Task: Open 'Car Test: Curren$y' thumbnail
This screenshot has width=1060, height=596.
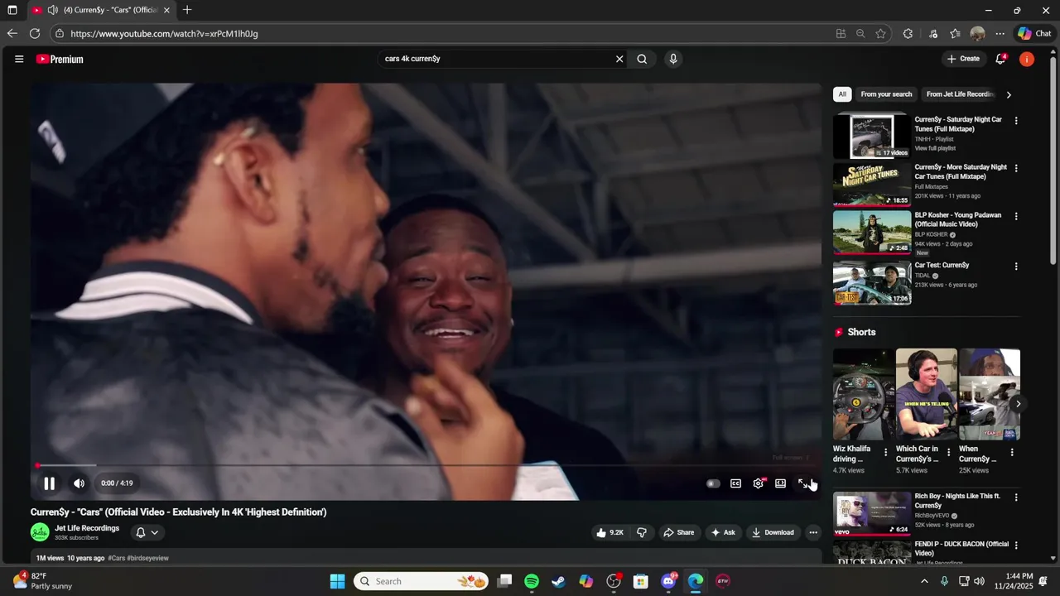Action: tap(872, 283)
